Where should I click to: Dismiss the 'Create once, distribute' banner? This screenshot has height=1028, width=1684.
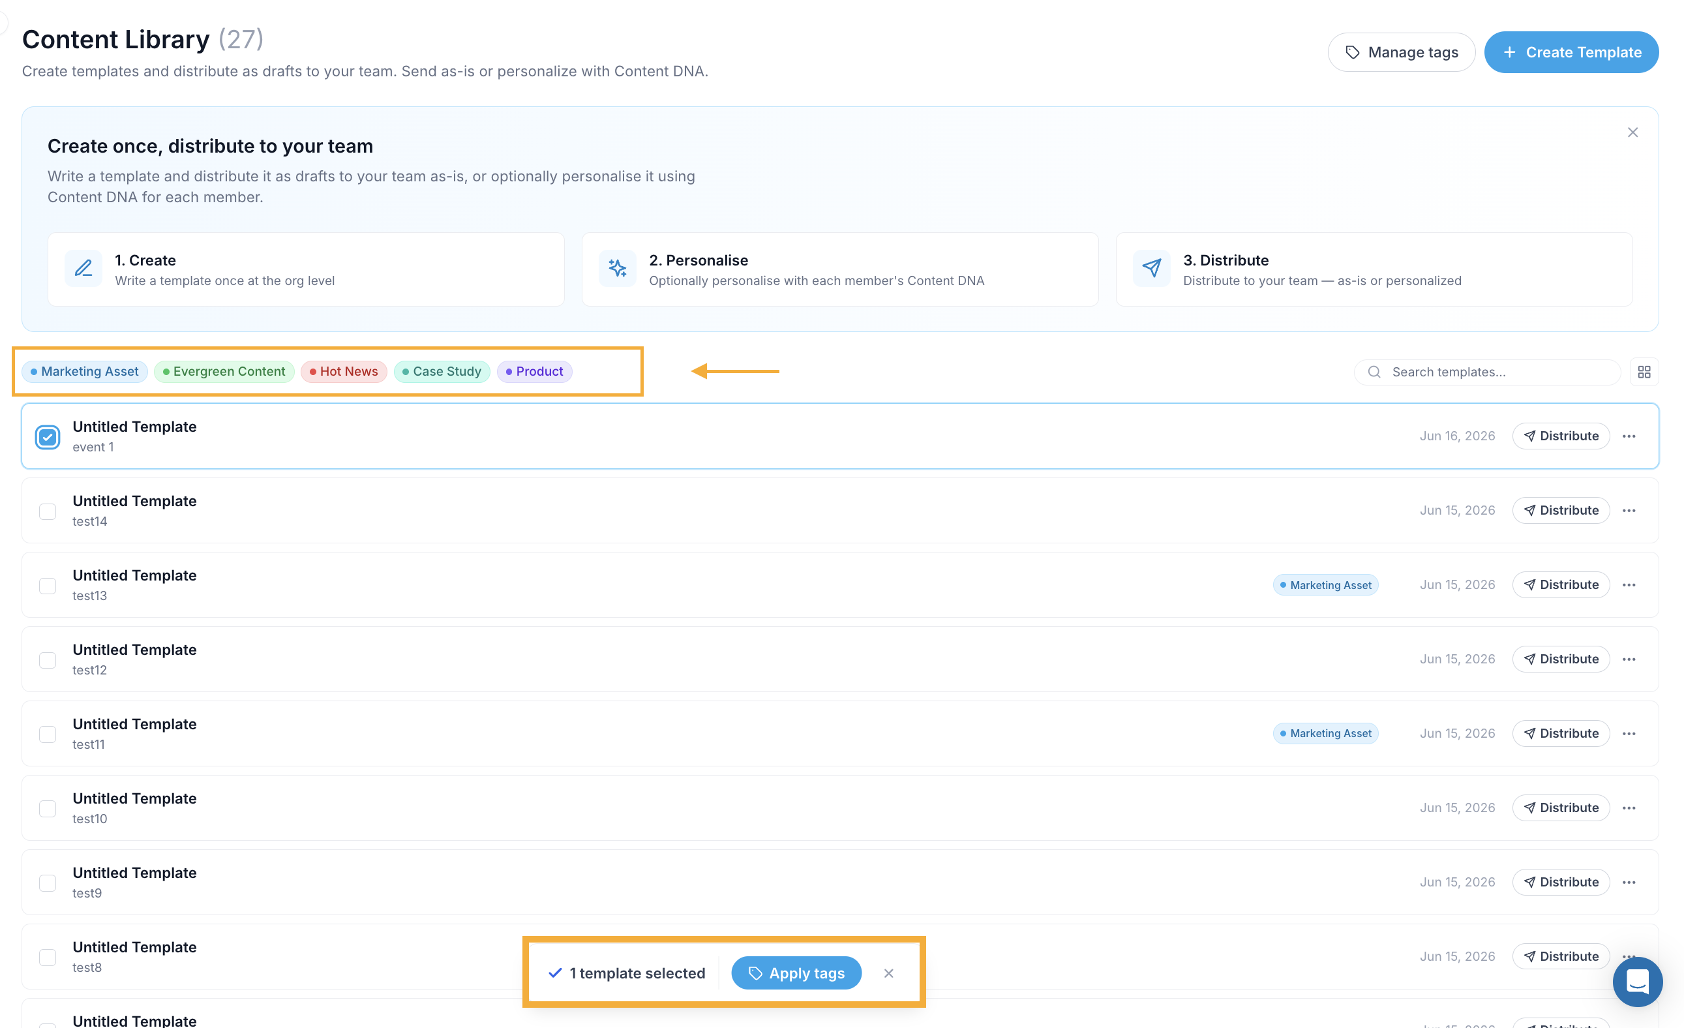[1632, 132]
